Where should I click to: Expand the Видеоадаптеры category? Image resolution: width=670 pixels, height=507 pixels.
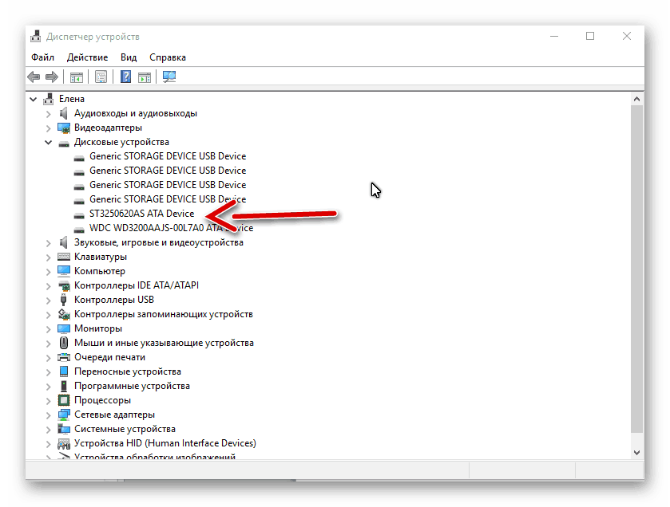(49, 128)
